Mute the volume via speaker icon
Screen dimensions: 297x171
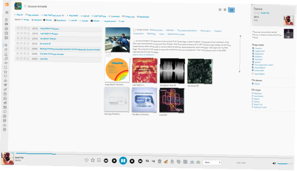click(274, 163)
